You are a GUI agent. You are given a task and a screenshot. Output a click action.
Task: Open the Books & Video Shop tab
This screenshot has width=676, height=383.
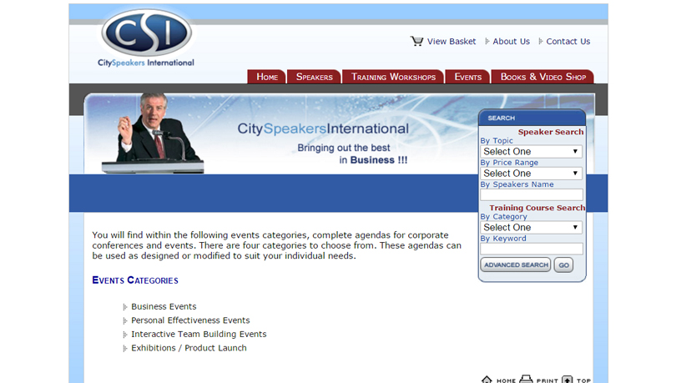(542, 77)
